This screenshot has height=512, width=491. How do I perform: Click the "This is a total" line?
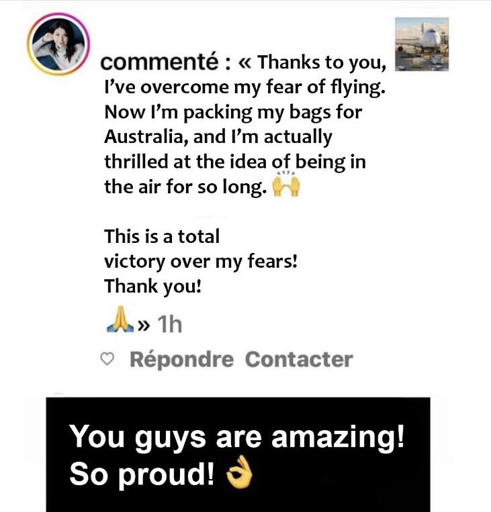click(162, 237)
